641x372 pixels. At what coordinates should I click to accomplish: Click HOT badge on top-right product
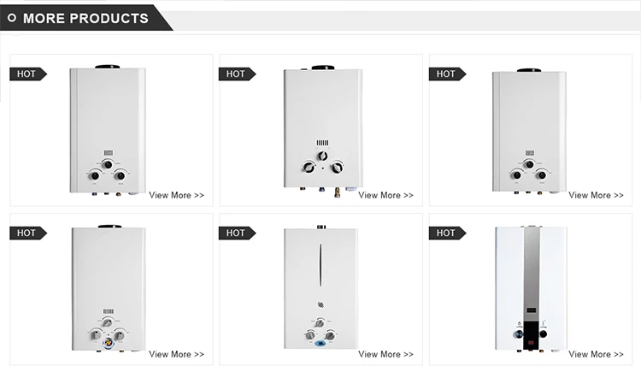click(446, 74)
